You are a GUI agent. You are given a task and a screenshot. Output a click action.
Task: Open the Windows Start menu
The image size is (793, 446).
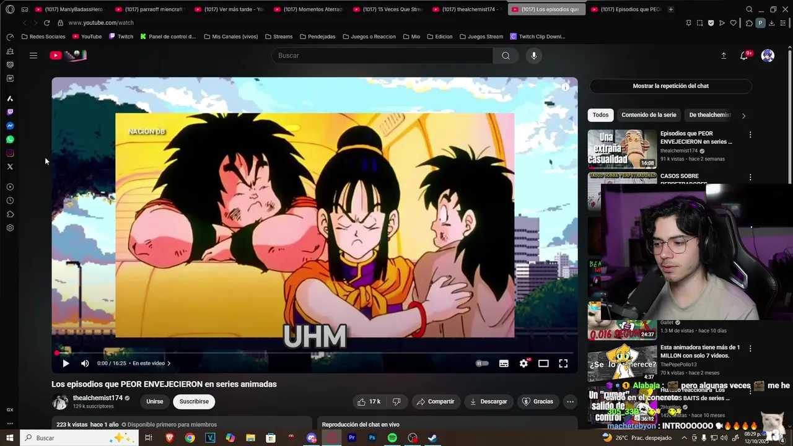(x=10, y=438)
